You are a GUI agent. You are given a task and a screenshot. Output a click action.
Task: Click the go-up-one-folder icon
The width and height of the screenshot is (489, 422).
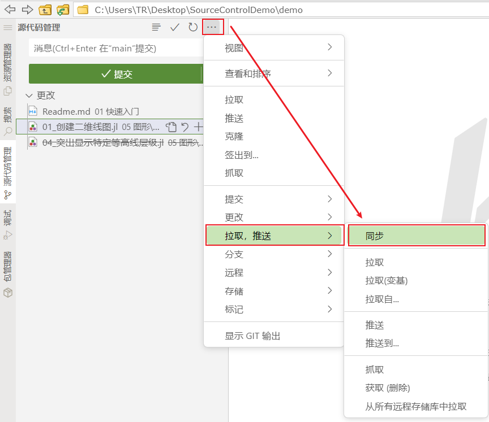tap(45, 10)
